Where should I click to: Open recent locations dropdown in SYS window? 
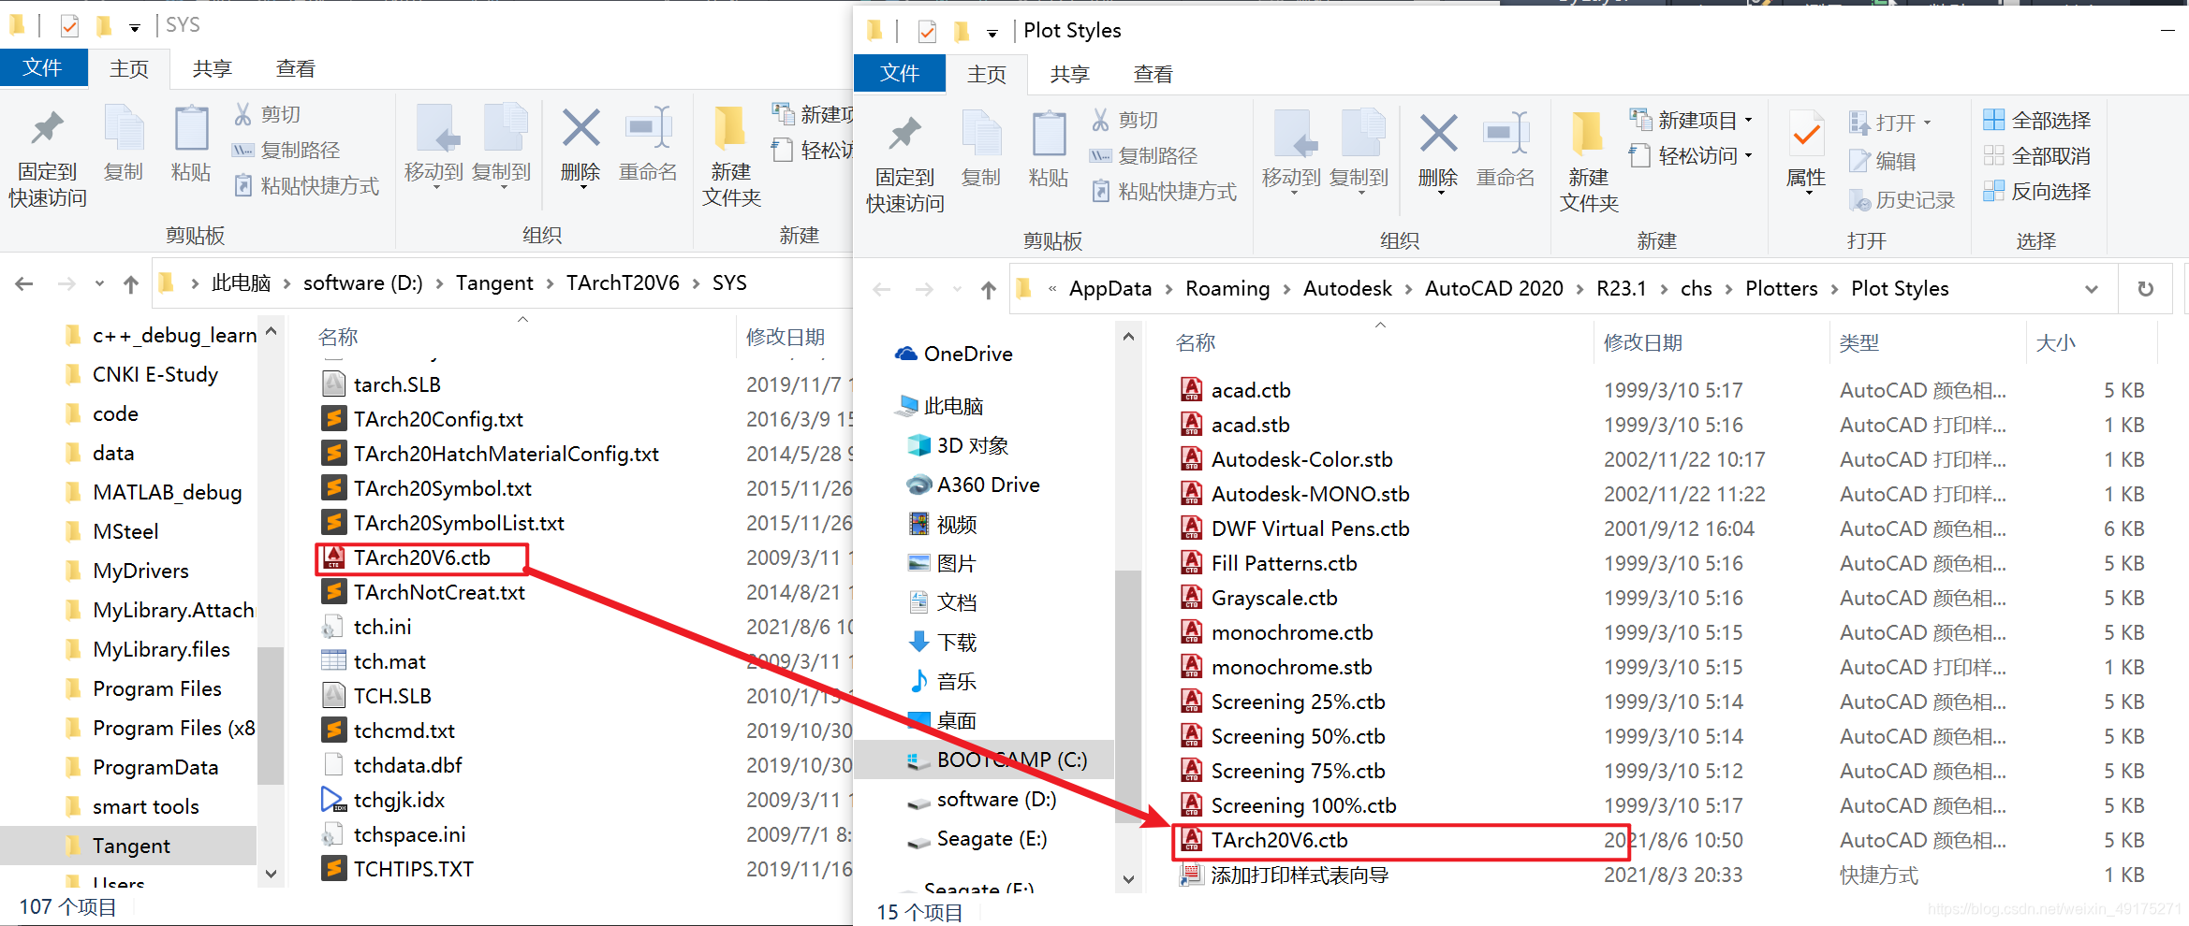click(99, 283)
